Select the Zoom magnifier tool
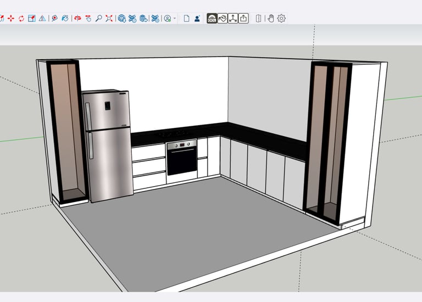 pyautogui.click(x=98, y=18)
